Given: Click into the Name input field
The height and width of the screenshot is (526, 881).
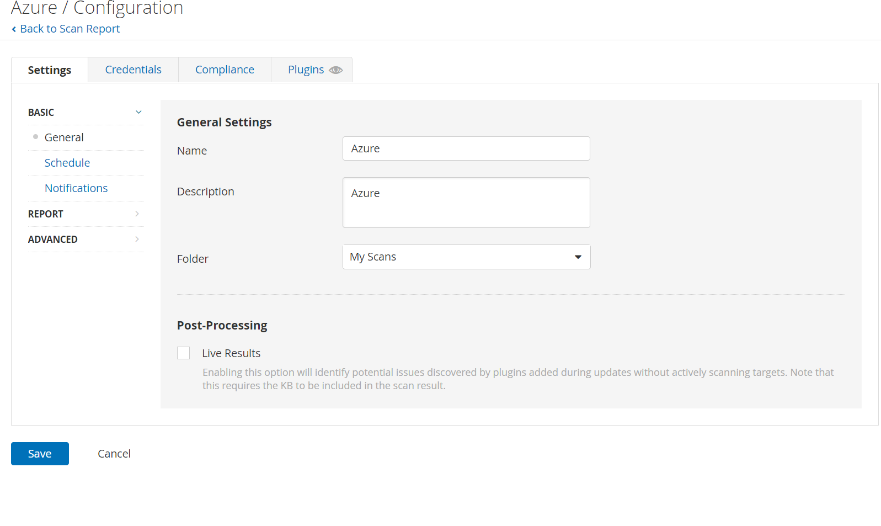Looking at the screenshot, I should point(466,148).
